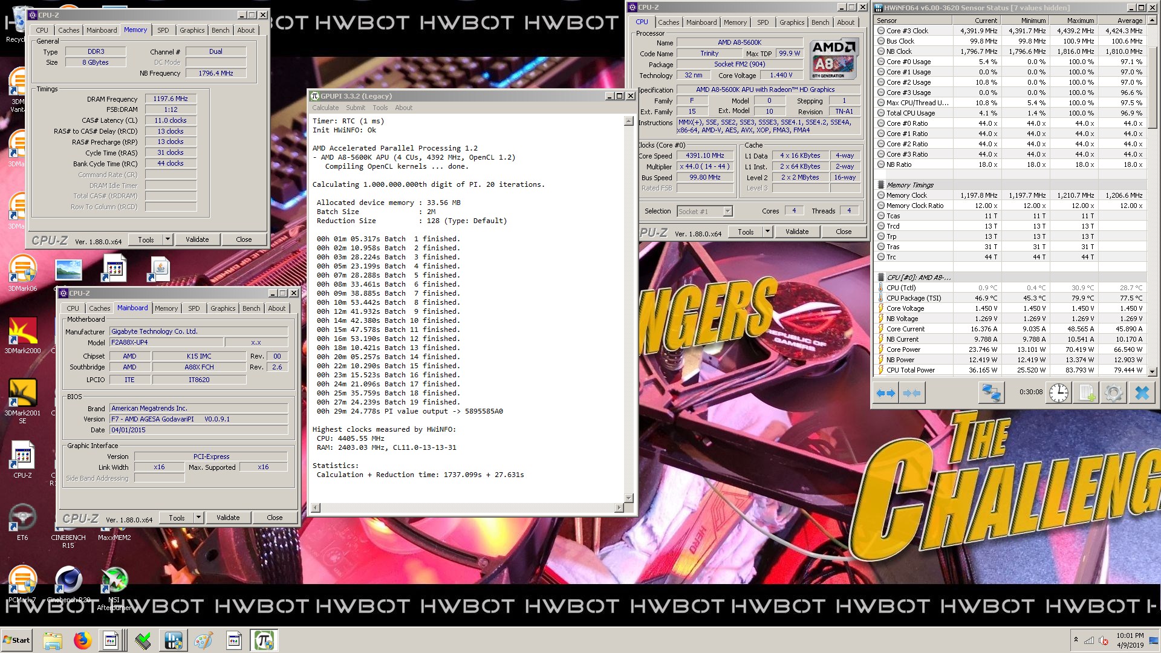Open GPUPI Submit menu
The width and height of the screenshot is (1161, 653).
(x=356, y=108)
